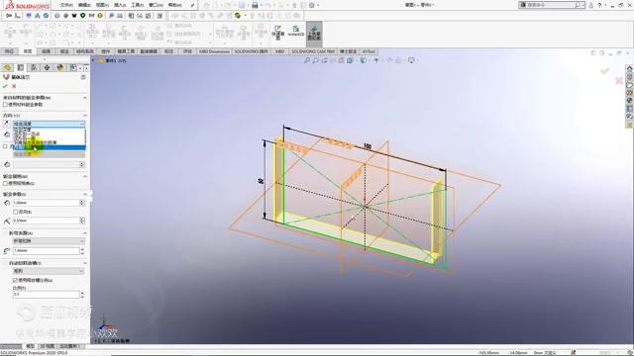The width and height of the screenshot is (634, 356).
Task: Switch to the FeatureManager design tree tab
Action: (x=8, y=67)
